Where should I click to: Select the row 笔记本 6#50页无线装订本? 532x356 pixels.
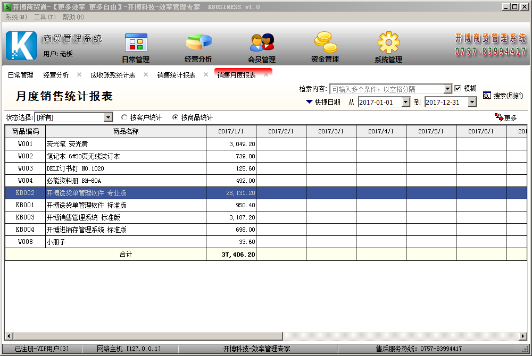[x=265, y=156]
